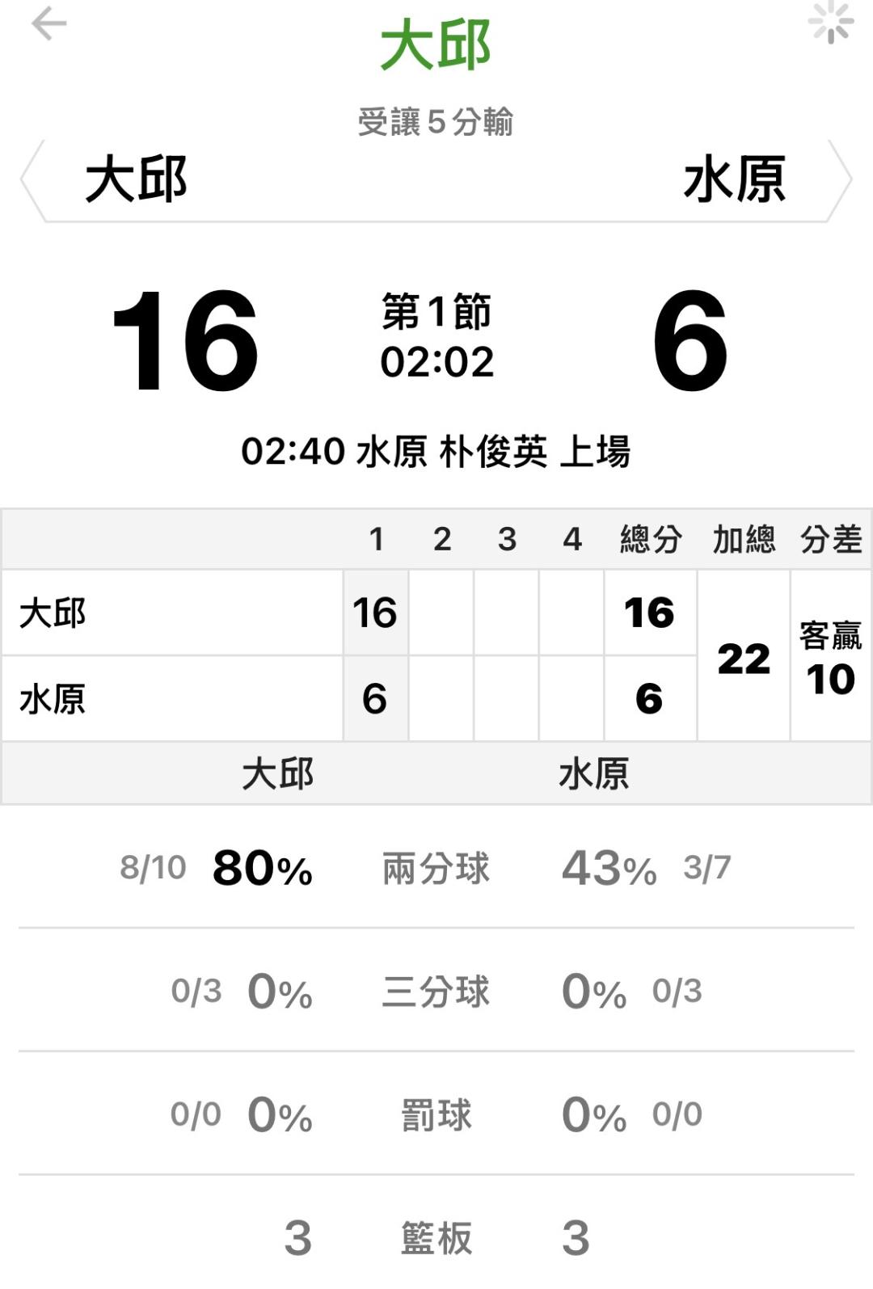Tap the back arrow icon
Image resolution: width=873 pixels, height=1289 pixels.
[48, 23]
